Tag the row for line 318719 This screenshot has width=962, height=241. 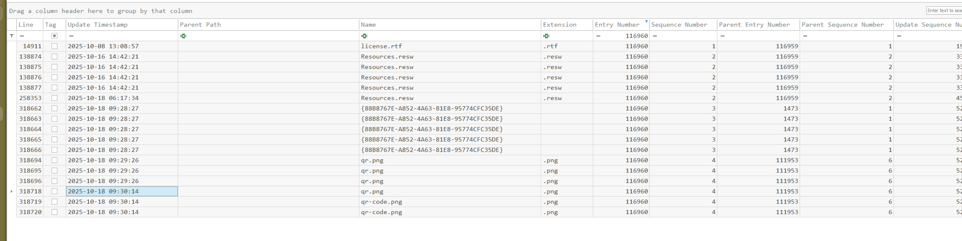click(x=54, y=202)
